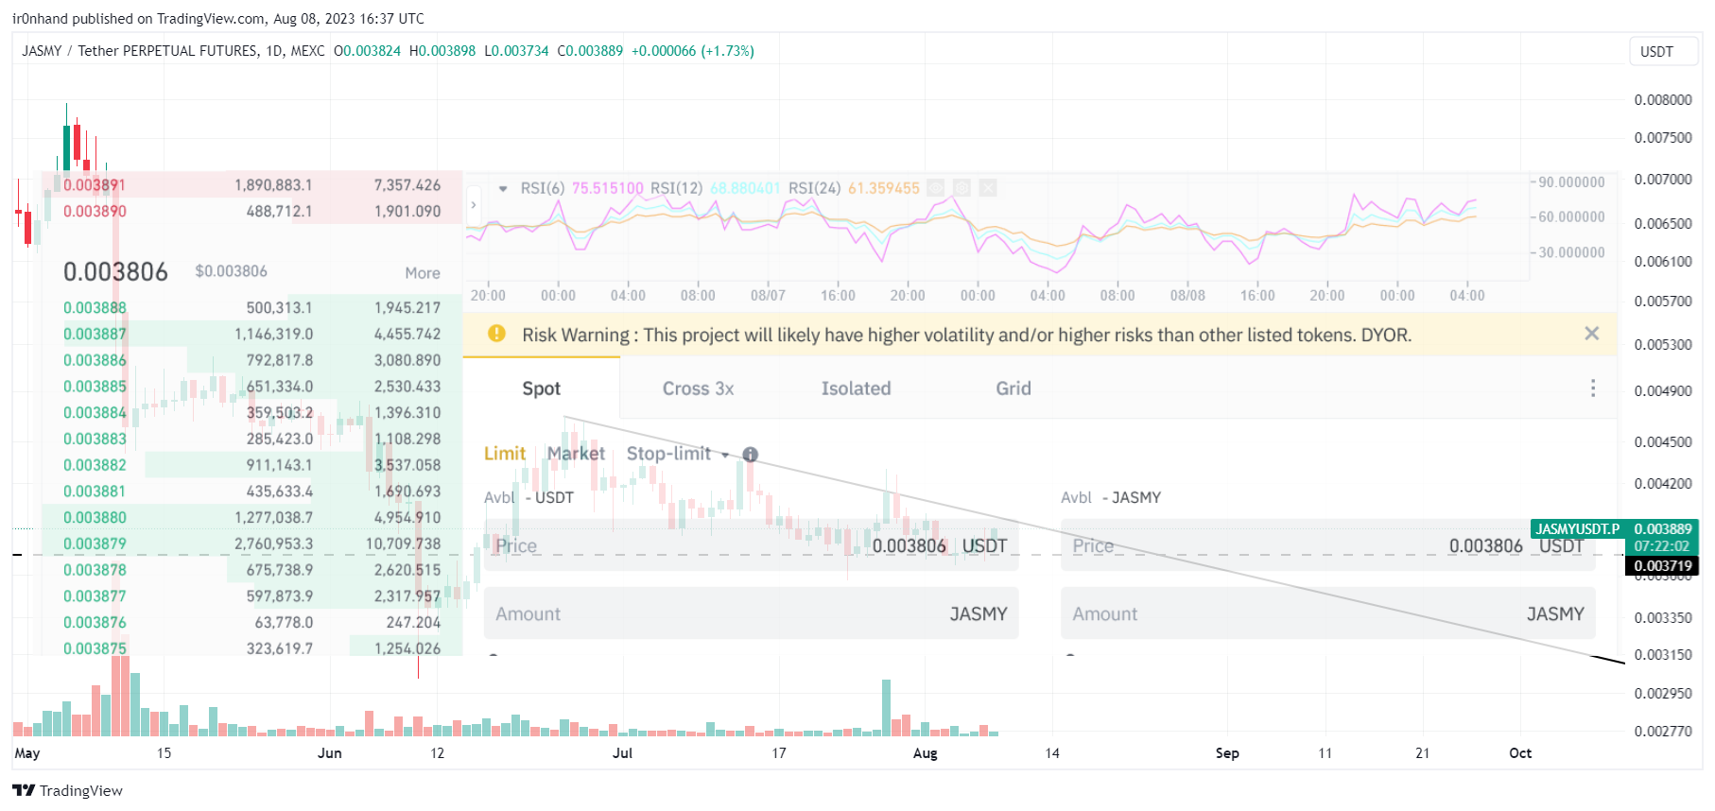The width and height of the screenshot is (1715, 811).
Task: Switch to the Spot tab
Action: click(x=542, y=388)
